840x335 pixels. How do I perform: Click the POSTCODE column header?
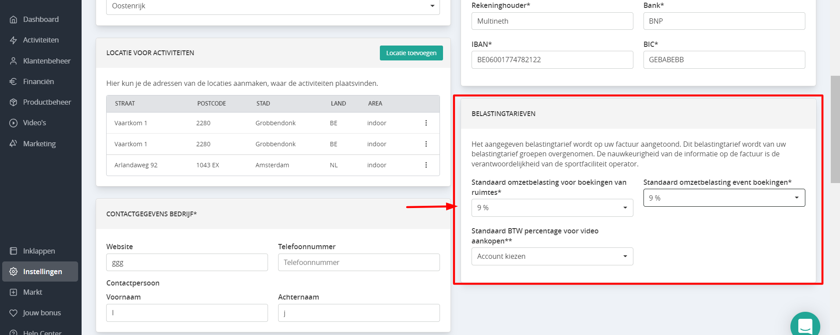pyautogui.click(x=211, y=104)
